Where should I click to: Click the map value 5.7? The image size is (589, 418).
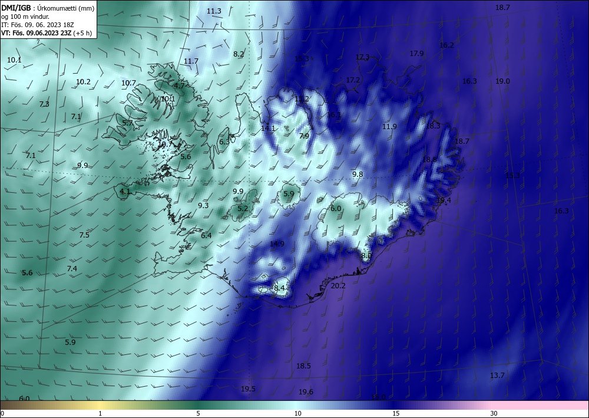click(x=128, y=123)
